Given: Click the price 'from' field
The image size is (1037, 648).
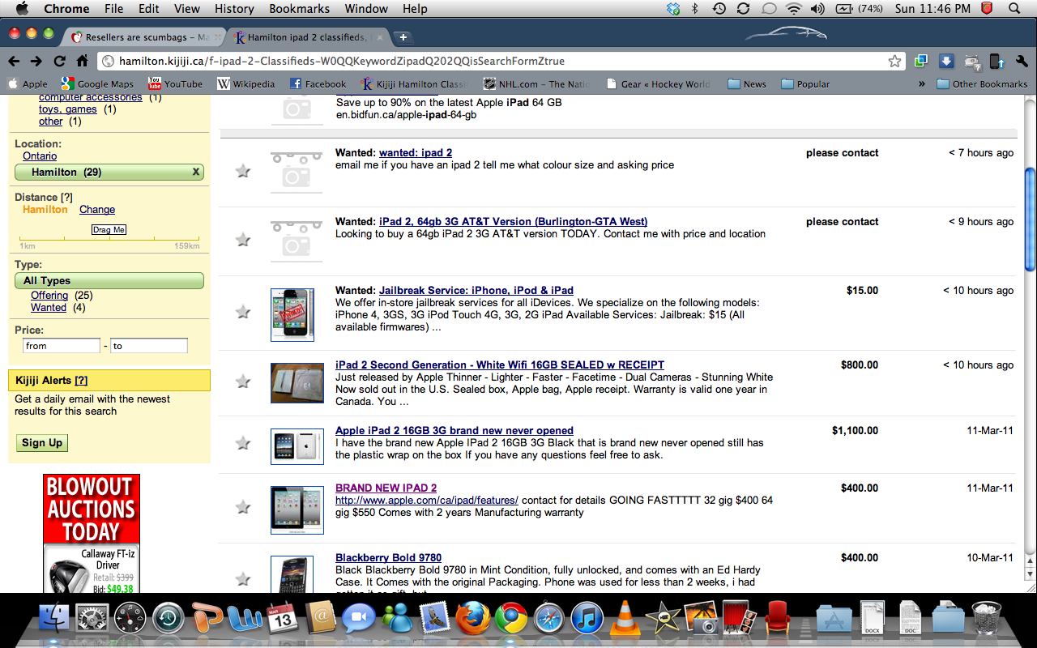Looking at the screenshot, I should coord(62,346).
